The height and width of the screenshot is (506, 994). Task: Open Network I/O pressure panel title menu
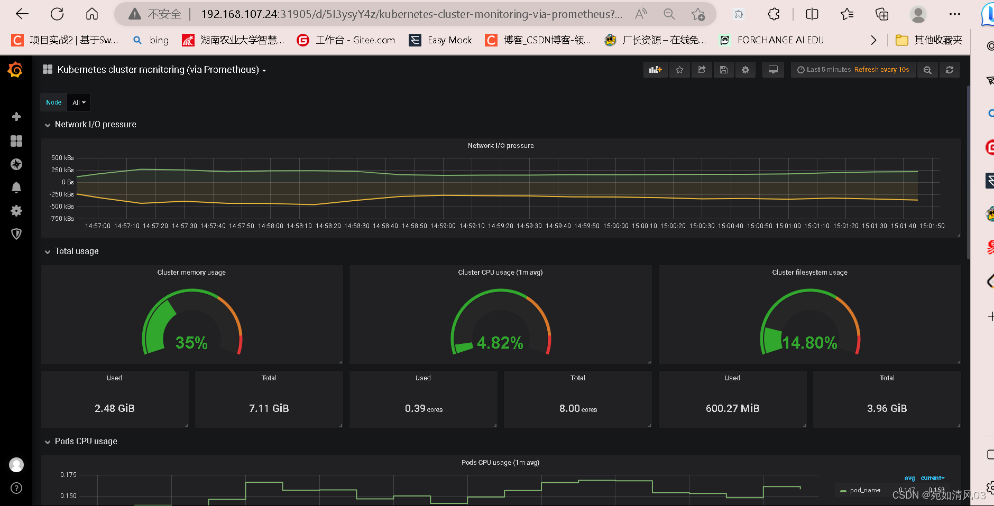coord(501,146)
